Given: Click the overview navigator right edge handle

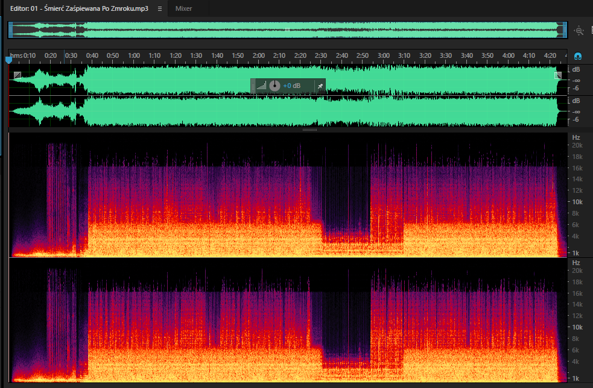Looking at the screenshot, I should [565, 30].
